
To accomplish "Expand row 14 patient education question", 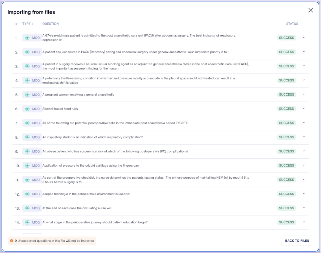I will click(x=304, y=222).
